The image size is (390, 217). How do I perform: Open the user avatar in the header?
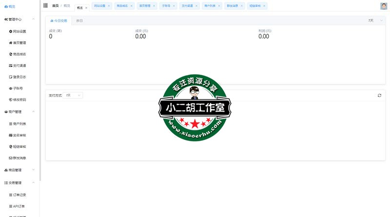click(383, 6)
